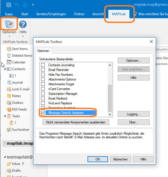Enable the Email Redirect checkbox
168x177 pixels.
pos(43,98)
